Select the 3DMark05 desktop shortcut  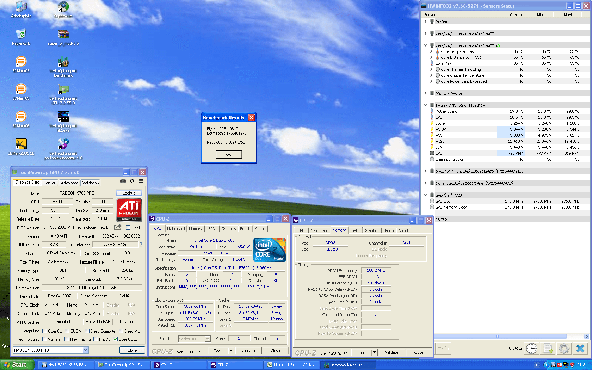21,92
